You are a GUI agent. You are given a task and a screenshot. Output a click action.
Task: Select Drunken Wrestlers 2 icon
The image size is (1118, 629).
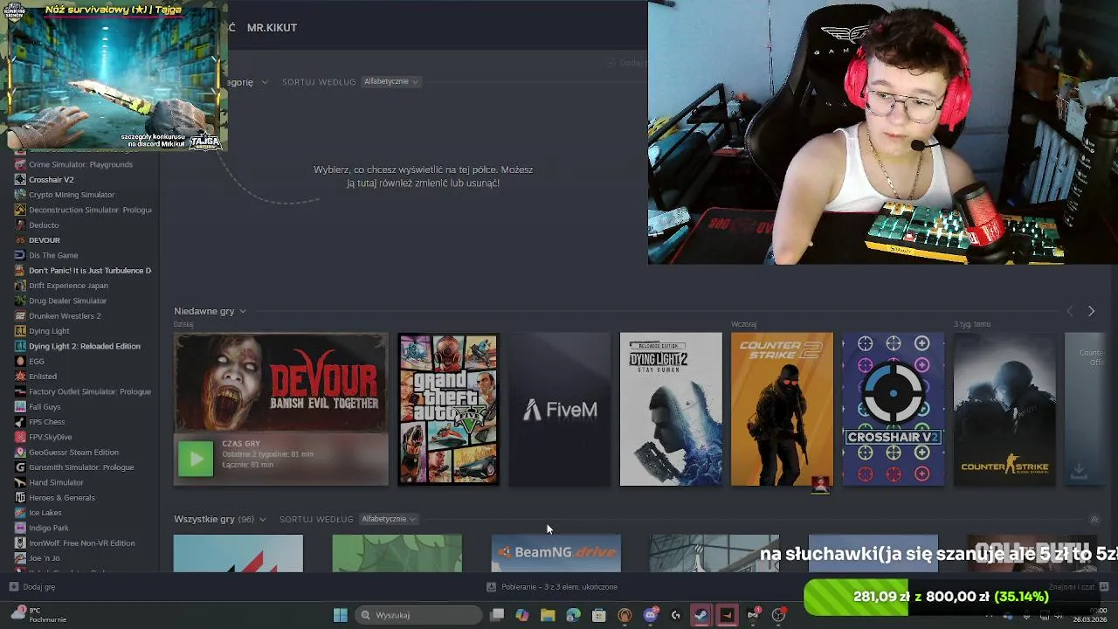pos(20,315)
